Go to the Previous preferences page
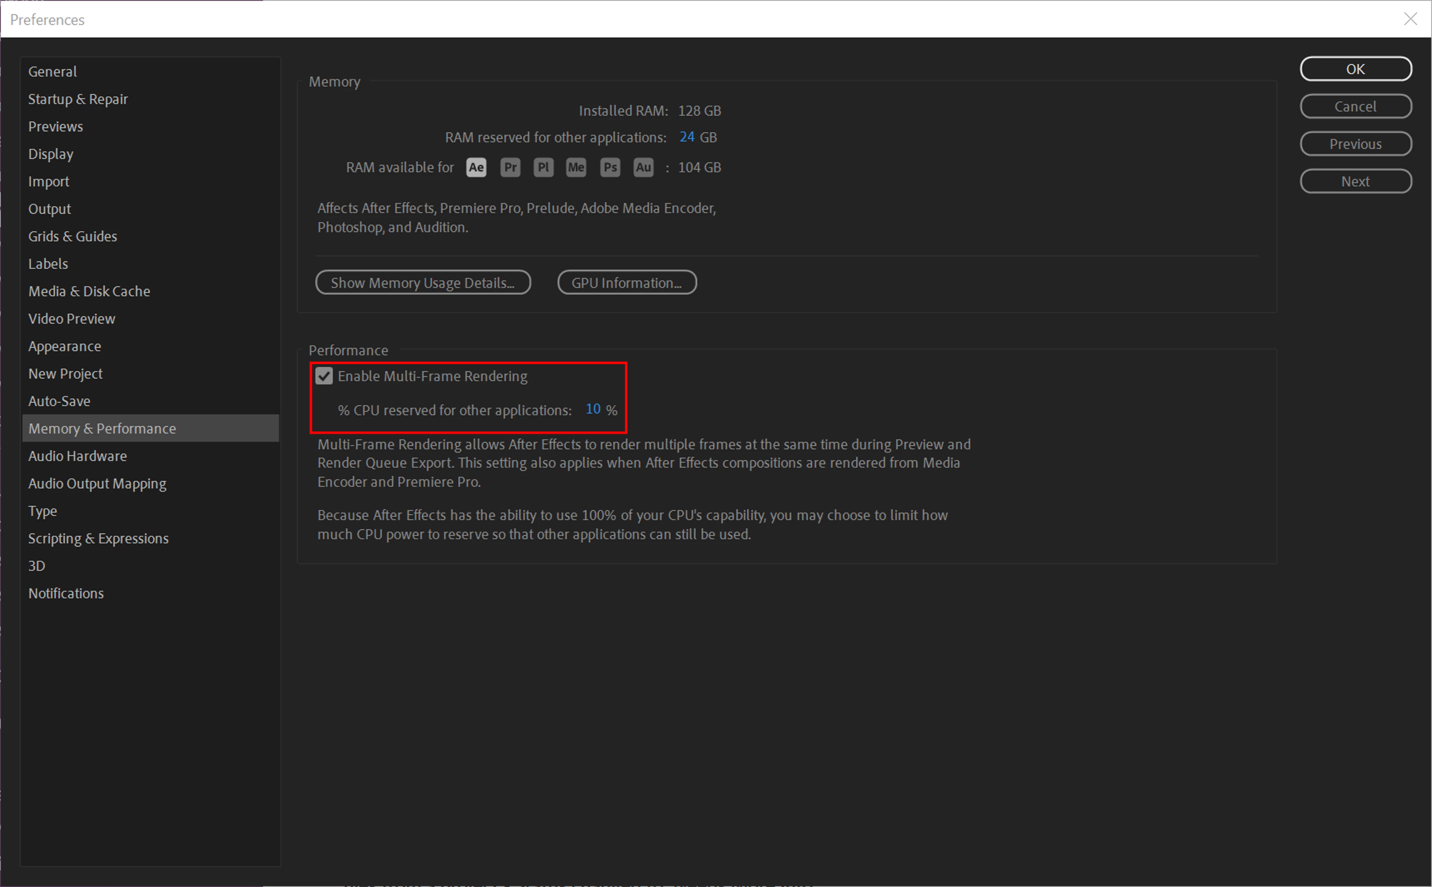Screen dimensions: 1432x887 tap(1355, 144)
